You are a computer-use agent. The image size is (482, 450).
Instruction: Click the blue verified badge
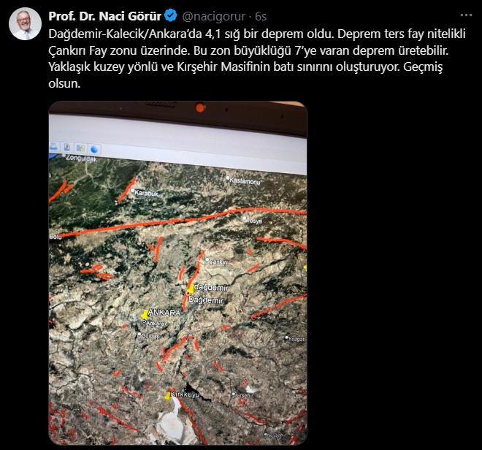click(x=171, y=15)
